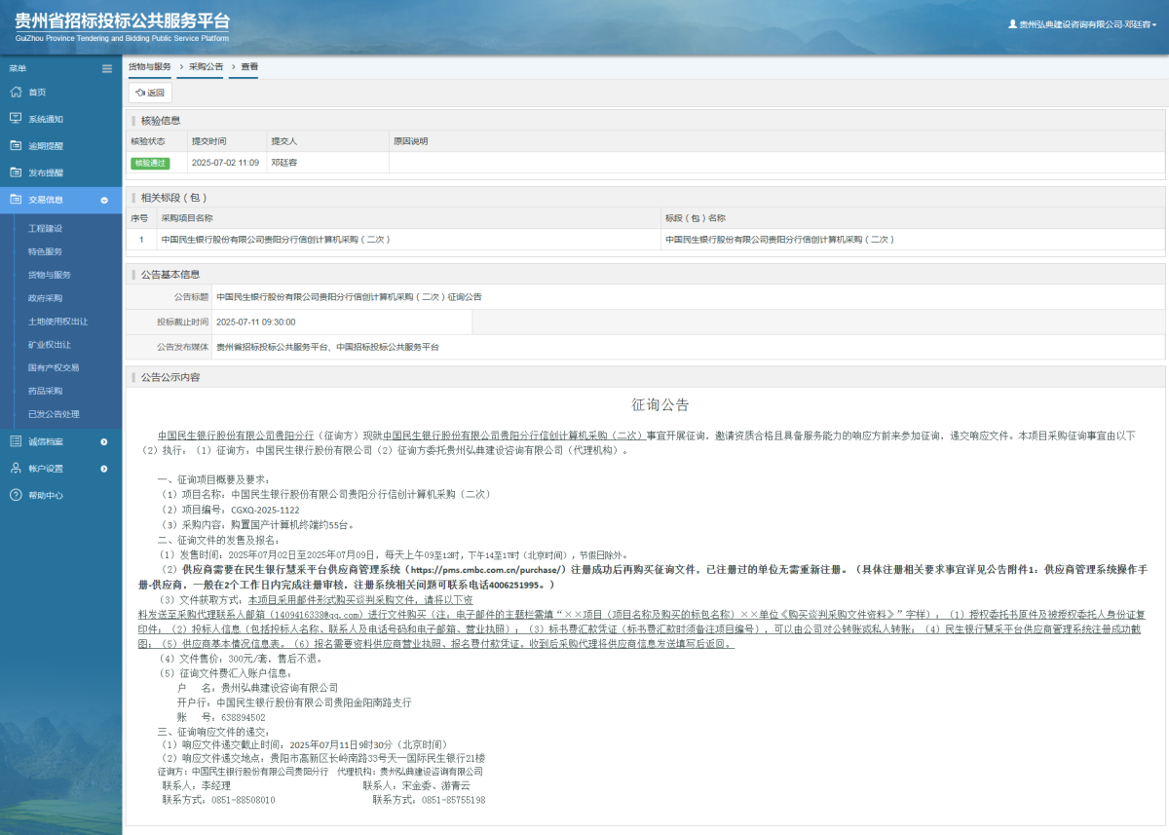Click the 诚信档案 integrity archive icon

(x=16, y=440)
